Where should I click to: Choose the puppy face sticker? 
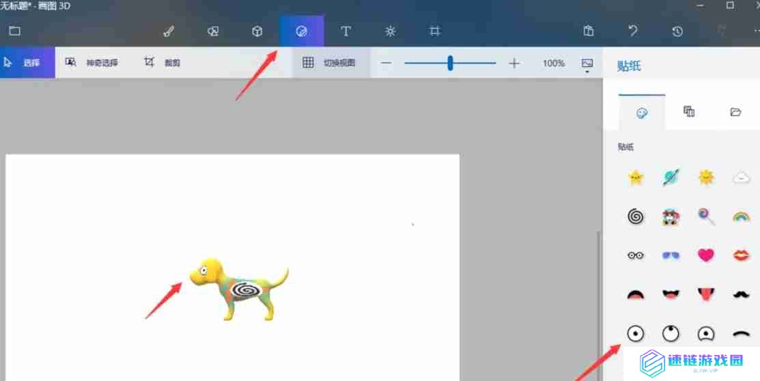[671, 216]
